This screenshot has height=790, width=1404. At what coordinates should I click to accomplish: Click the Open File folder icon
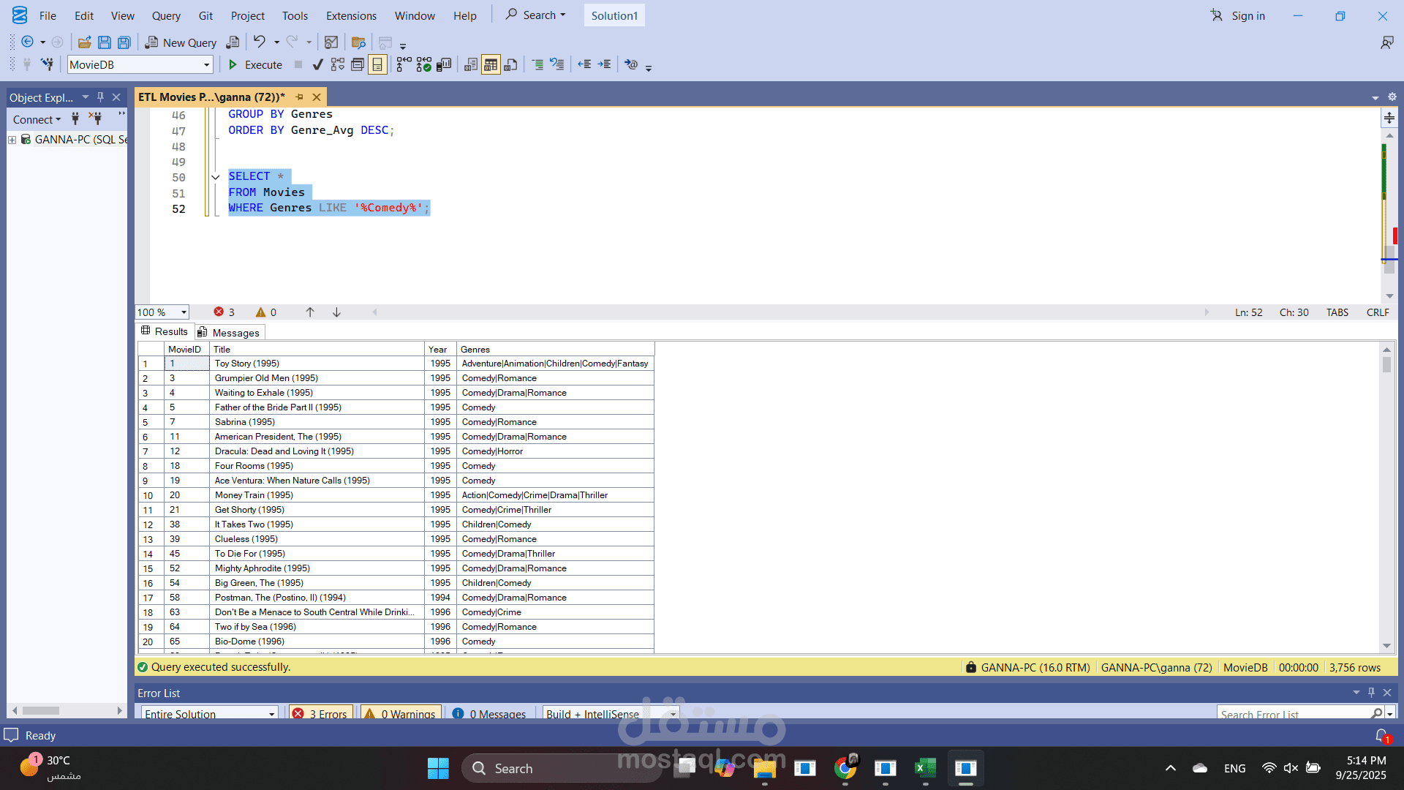tap(85, 42)
